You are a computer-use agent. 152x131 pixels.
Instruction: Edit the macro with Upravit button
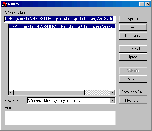(x=133, y=57)
